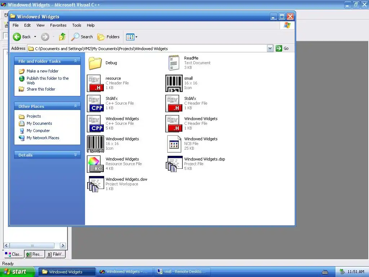The width and height of the screenshot is (369, 277).
Task: Switch to FileView tab in Visual C++
Action: [55, 254]
